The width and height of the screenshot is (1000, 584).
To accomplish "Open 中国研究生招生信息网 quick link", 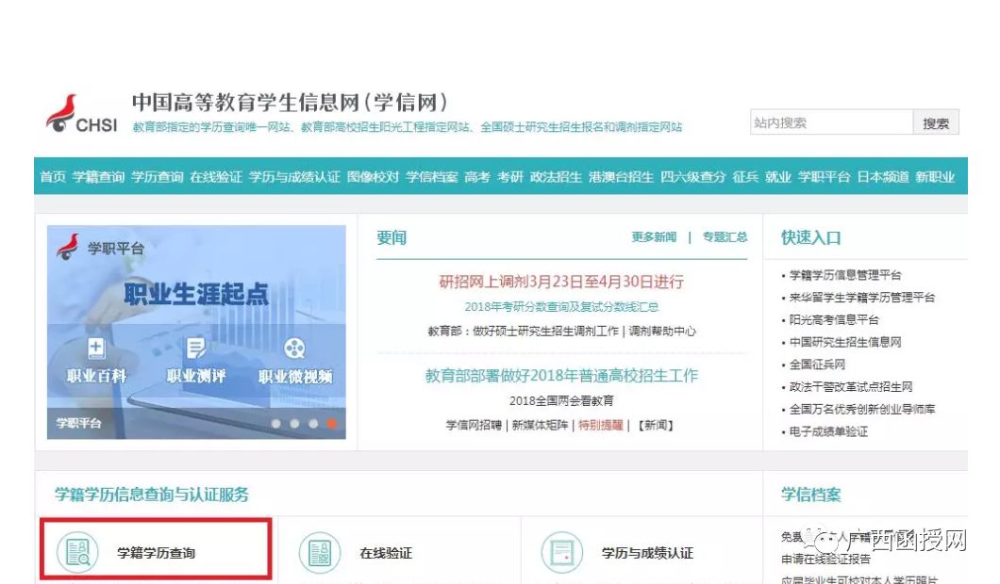I will 845,342.
